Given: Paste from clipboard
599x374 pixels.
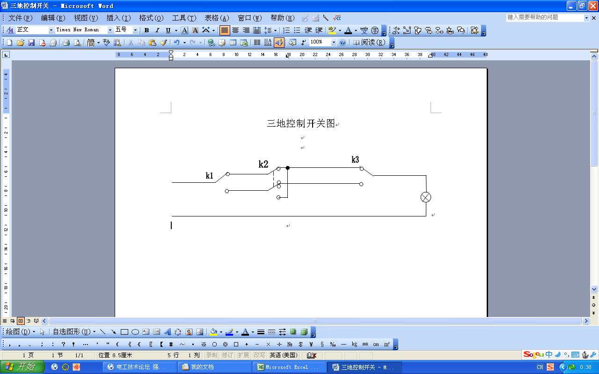Looking at the screenshot, I should (x=152, y=43).
